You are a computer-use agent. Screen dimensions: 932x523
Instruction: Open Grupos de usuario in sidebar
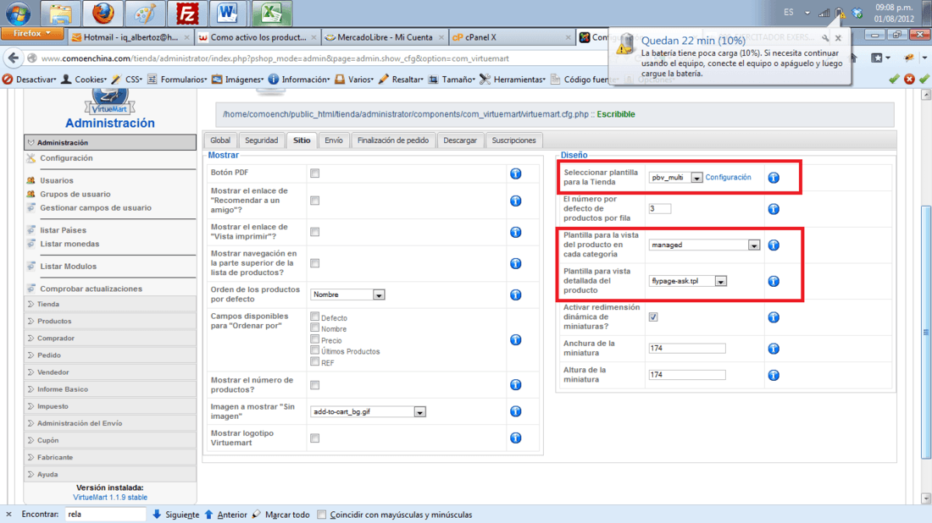75,194
